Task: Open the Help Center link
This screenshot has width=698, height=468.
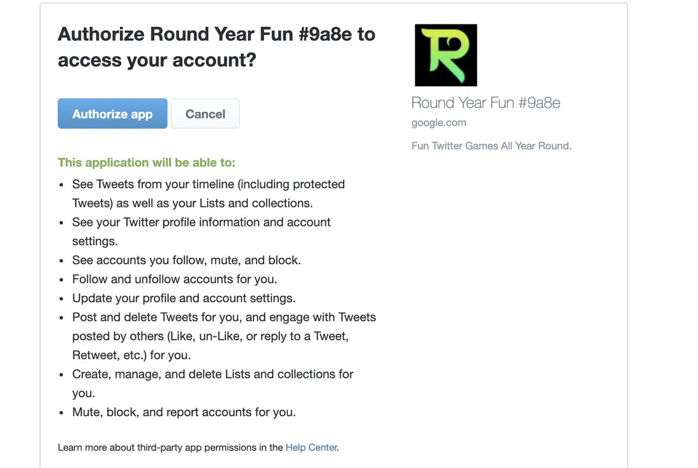Action: coord(311,448)
